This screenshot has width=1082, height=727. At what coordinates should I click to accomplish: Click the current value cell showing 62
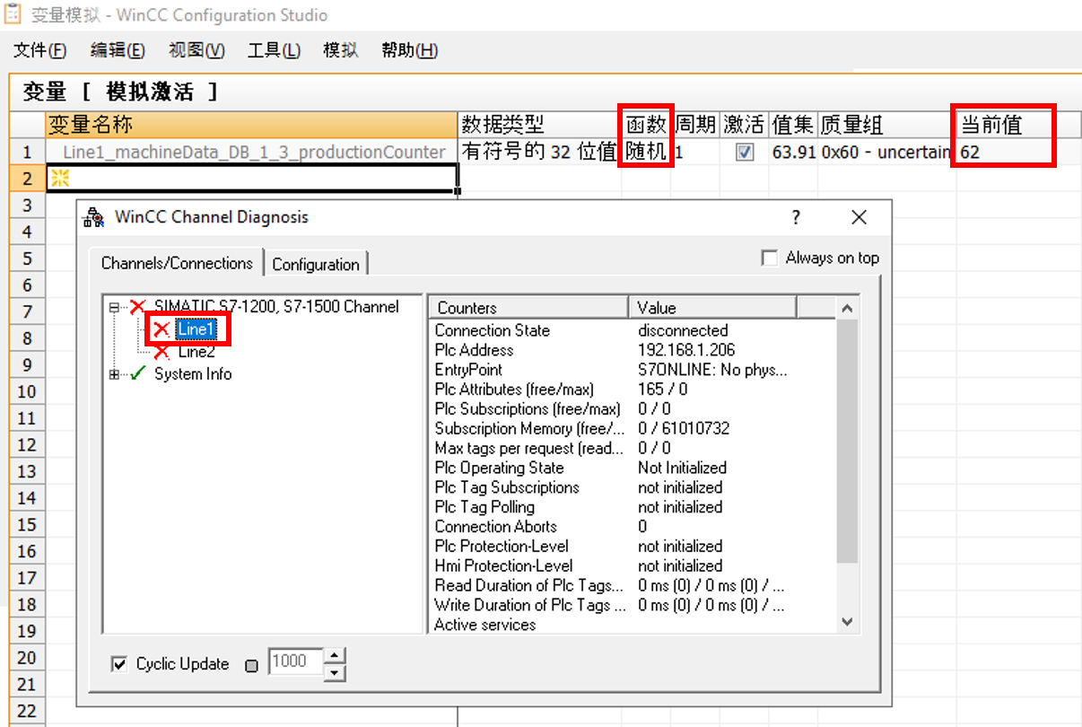tap(1019, 153)
